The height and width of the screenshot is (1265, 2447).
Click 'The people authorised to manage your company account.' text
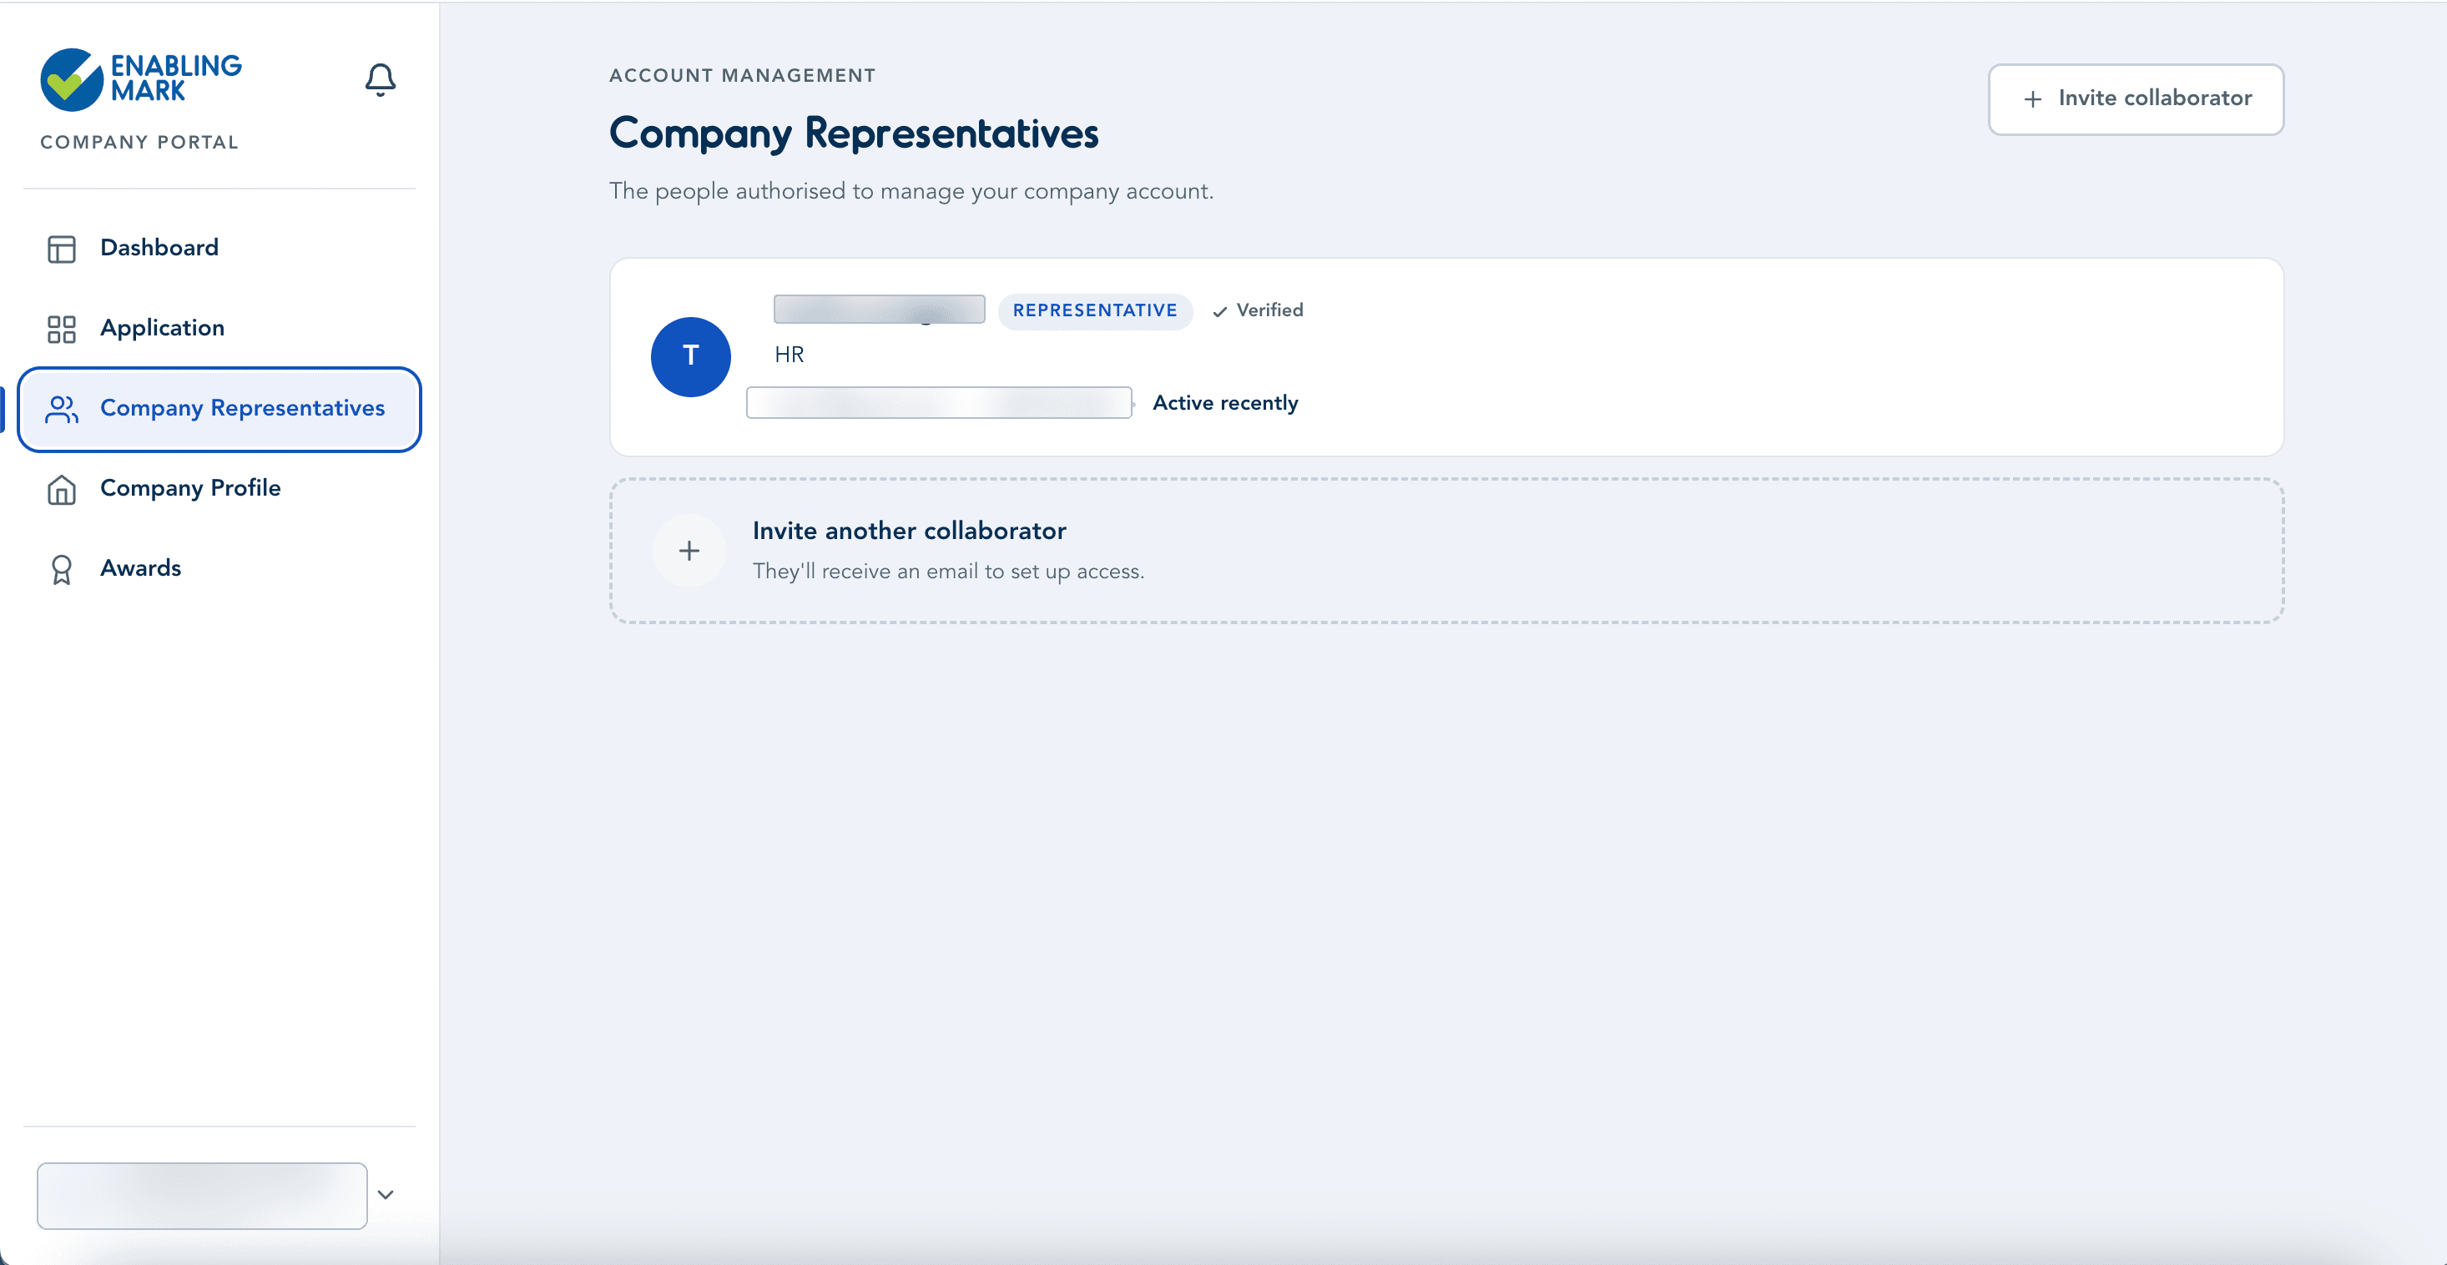[x=912, y=191]
